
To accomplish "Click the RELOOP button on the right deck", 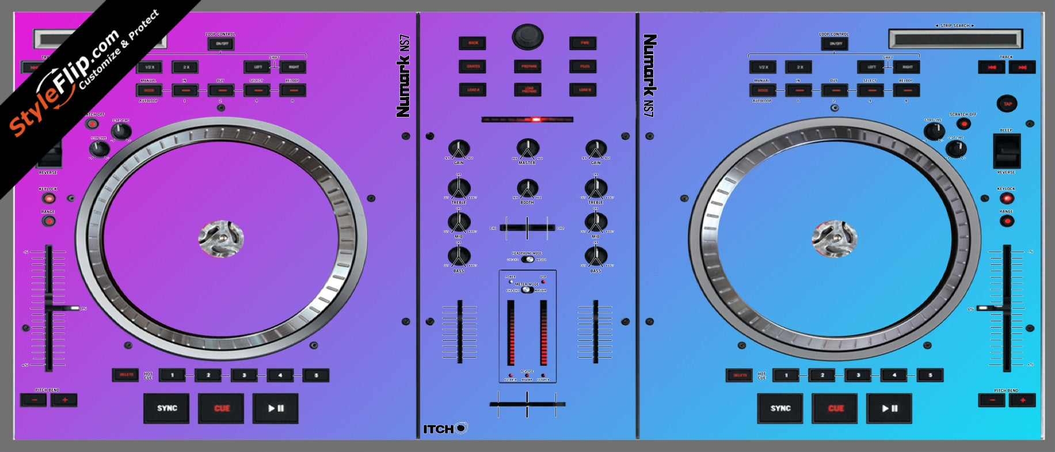I will point(907,90).
